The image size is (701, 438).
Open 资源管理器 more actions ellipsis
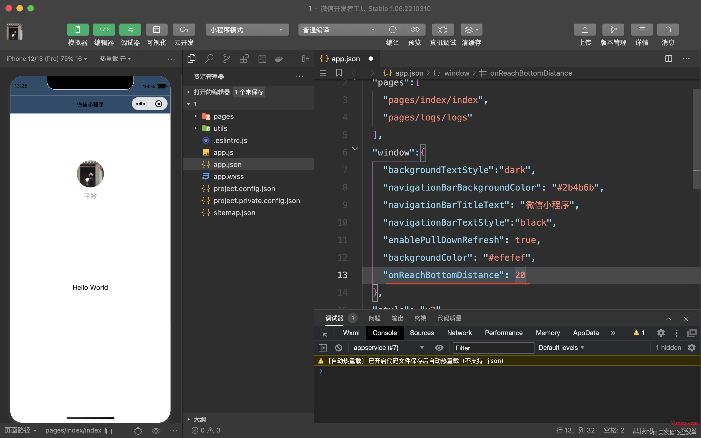click(x=300, y=76)
